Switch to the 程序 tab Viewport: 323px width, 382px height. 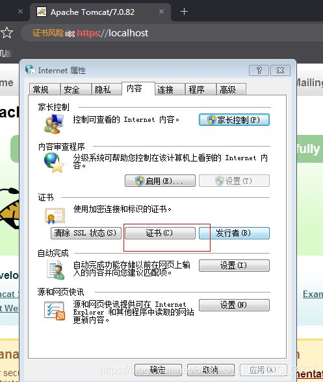201,90
